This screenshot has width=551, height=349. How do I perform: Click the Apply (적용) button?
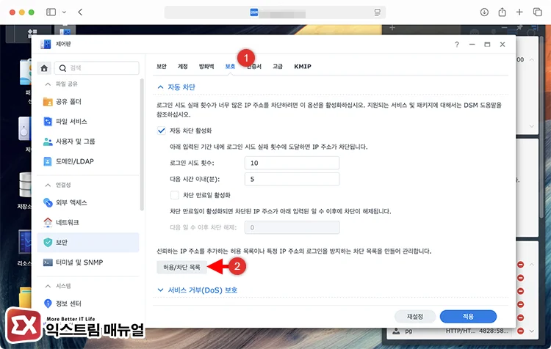pyautogui.click(x=468, y=317)
